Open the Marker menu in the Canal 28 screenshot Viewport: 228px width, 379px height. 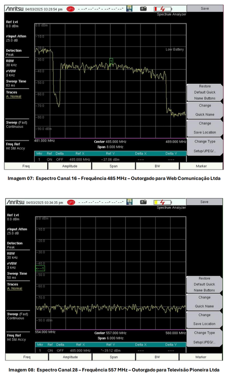[x=201, y=357]
